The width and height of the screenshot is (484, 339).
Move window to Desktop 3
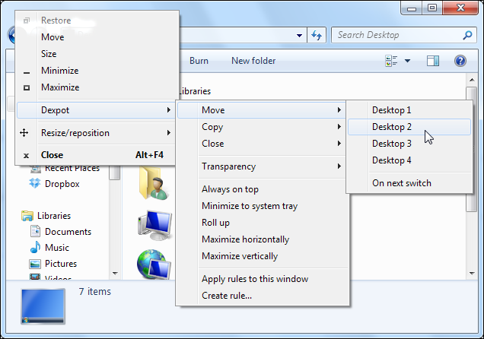point(409,144)
